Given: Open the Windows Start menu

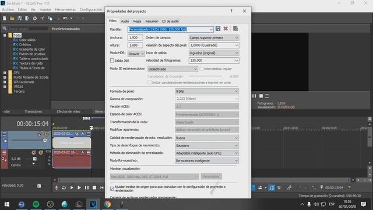Looking at the screenshot, I should point(7,204).
